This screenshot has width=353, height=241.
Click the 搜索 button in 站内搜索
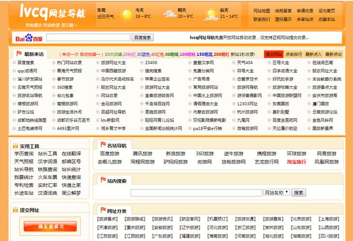[x=298, y=192]
